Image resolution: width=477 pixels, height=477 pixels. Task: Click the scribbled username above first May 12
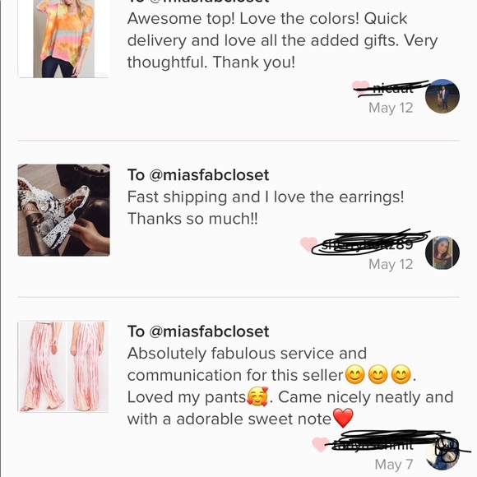393,89
